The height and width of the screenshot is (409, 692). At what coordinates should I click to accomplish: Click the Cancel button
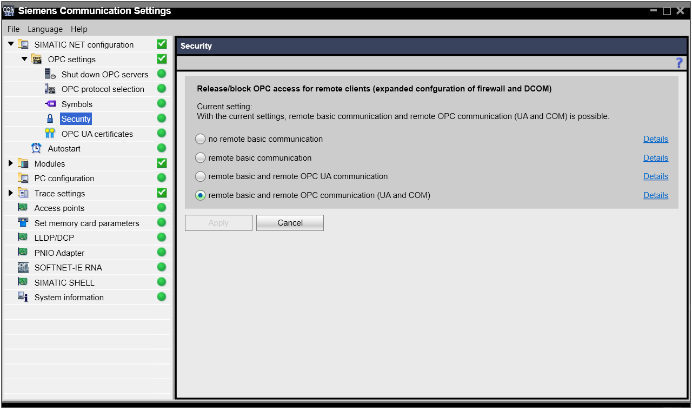pos(290,223)
